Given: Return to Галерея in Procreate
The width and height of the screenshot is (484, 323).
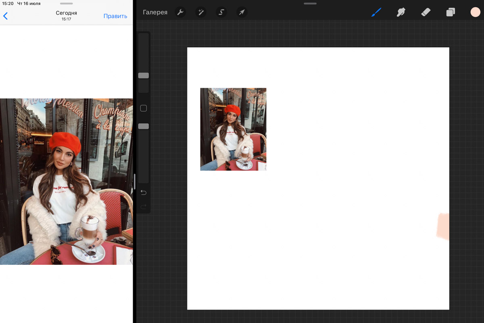Looking at the screenshot, I should 155,12.
